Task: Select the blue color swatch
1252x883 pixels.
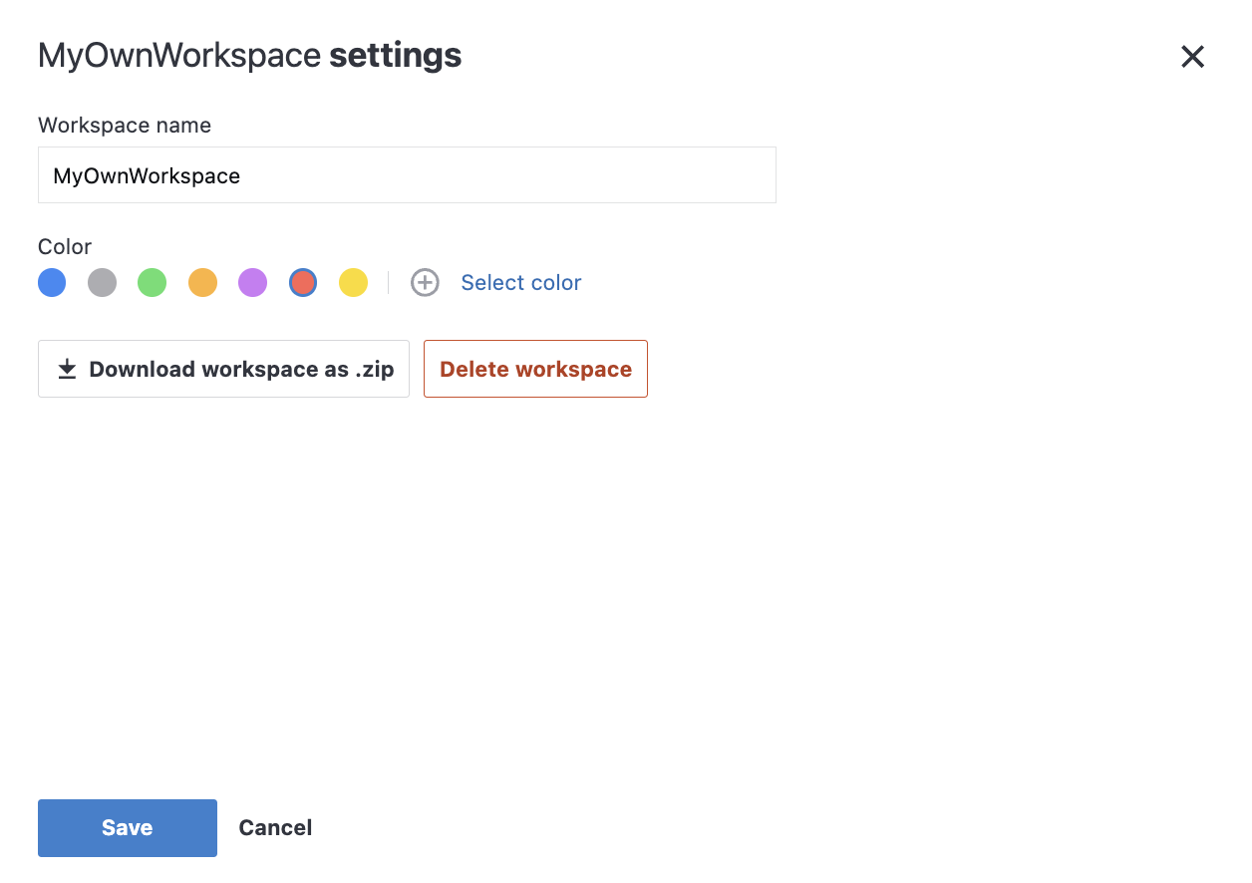Action: coord(52,282)
